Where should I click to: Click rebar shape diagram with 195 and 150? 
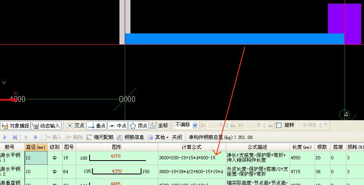(x=117, y=172)
